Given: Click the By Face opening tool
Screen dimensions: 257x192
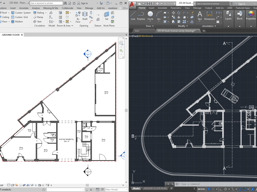Looking at the screenshot, I should pyautogui.click(x=78, y=17).
